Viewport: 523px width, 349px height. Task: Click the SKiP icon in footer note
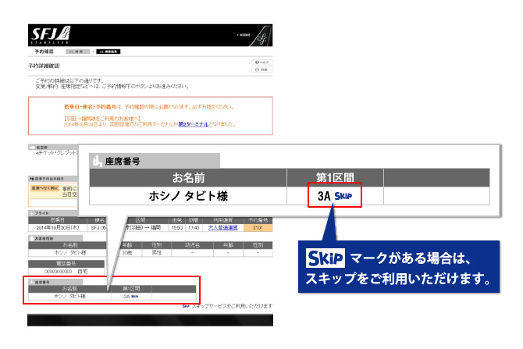point(186,306)
